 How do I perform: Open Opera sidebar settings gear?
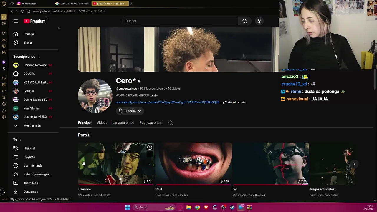(4, 117)
